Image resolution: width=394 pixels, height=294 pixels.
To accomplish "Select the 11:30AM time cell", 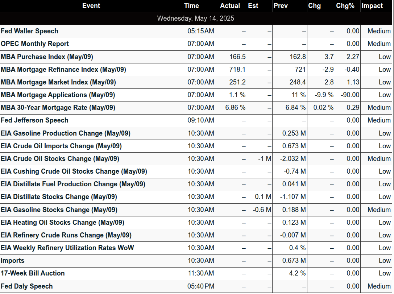I will (201, 273).
